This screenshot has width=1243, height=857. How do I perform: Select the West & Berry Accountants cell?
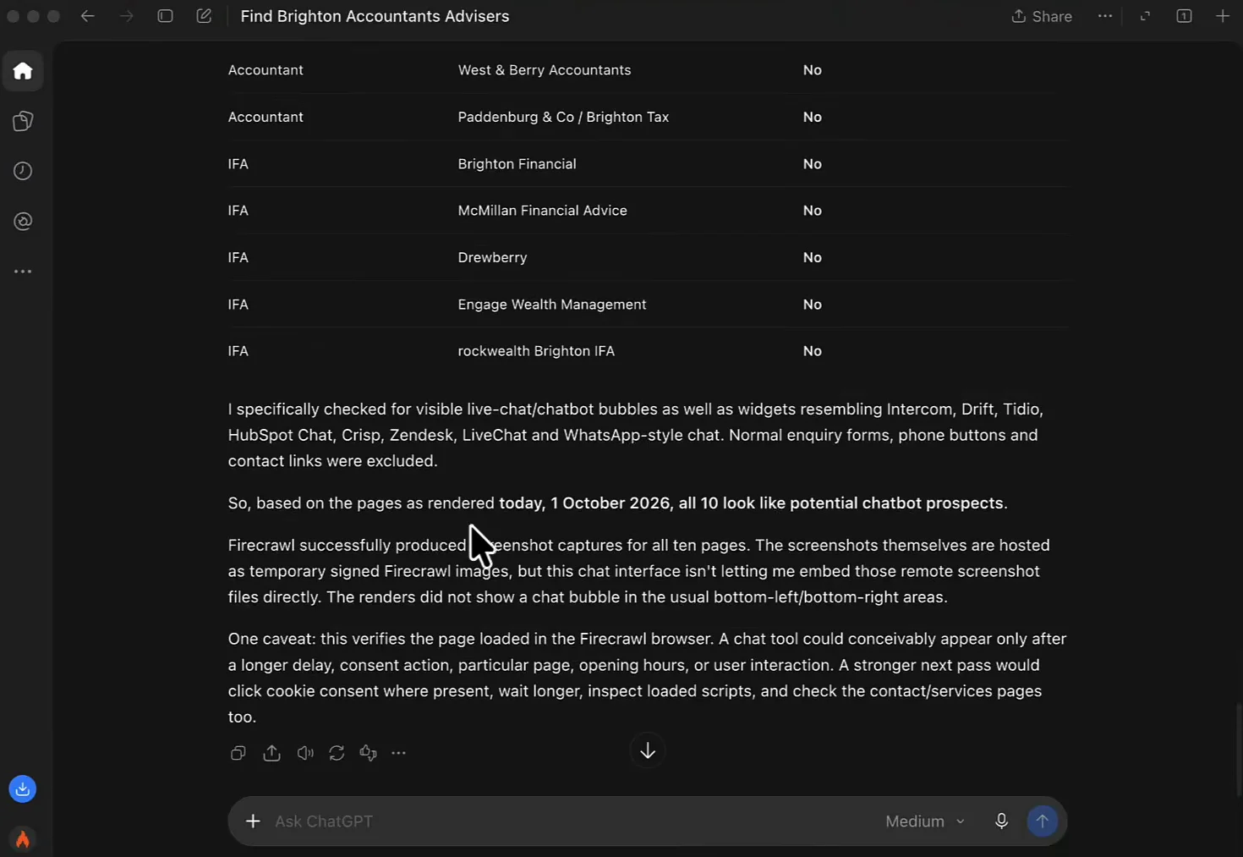[x=545, y=70]
